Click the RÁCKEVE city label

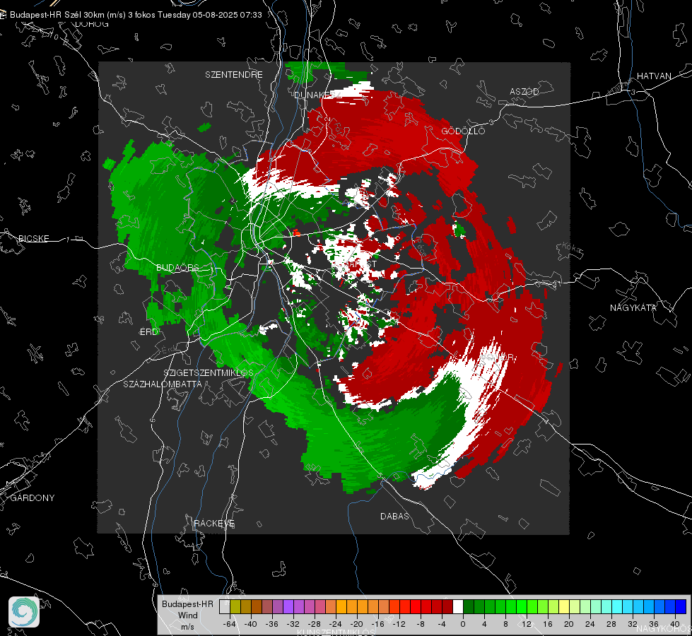(x=214, y=523)
